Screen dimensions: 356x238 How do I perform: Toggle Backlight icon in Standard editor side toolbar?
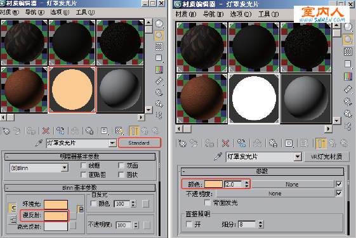(x=159, y=35)
